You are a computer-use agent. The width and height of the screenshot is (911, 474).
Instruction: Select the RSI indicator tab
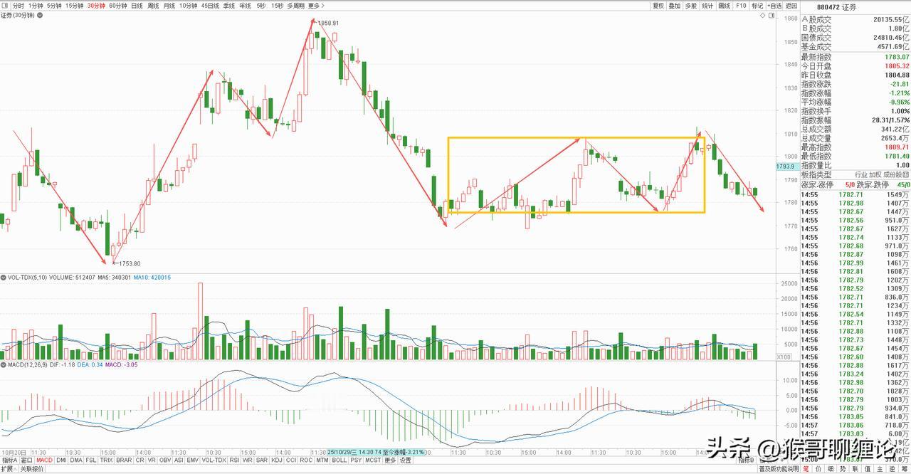(x=234, y=460)
